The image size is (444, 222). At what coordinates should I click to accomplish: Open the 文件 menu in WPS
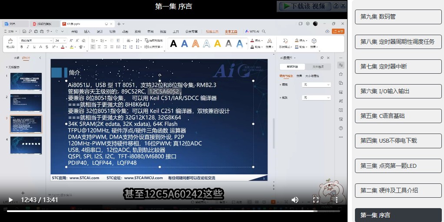10,31
